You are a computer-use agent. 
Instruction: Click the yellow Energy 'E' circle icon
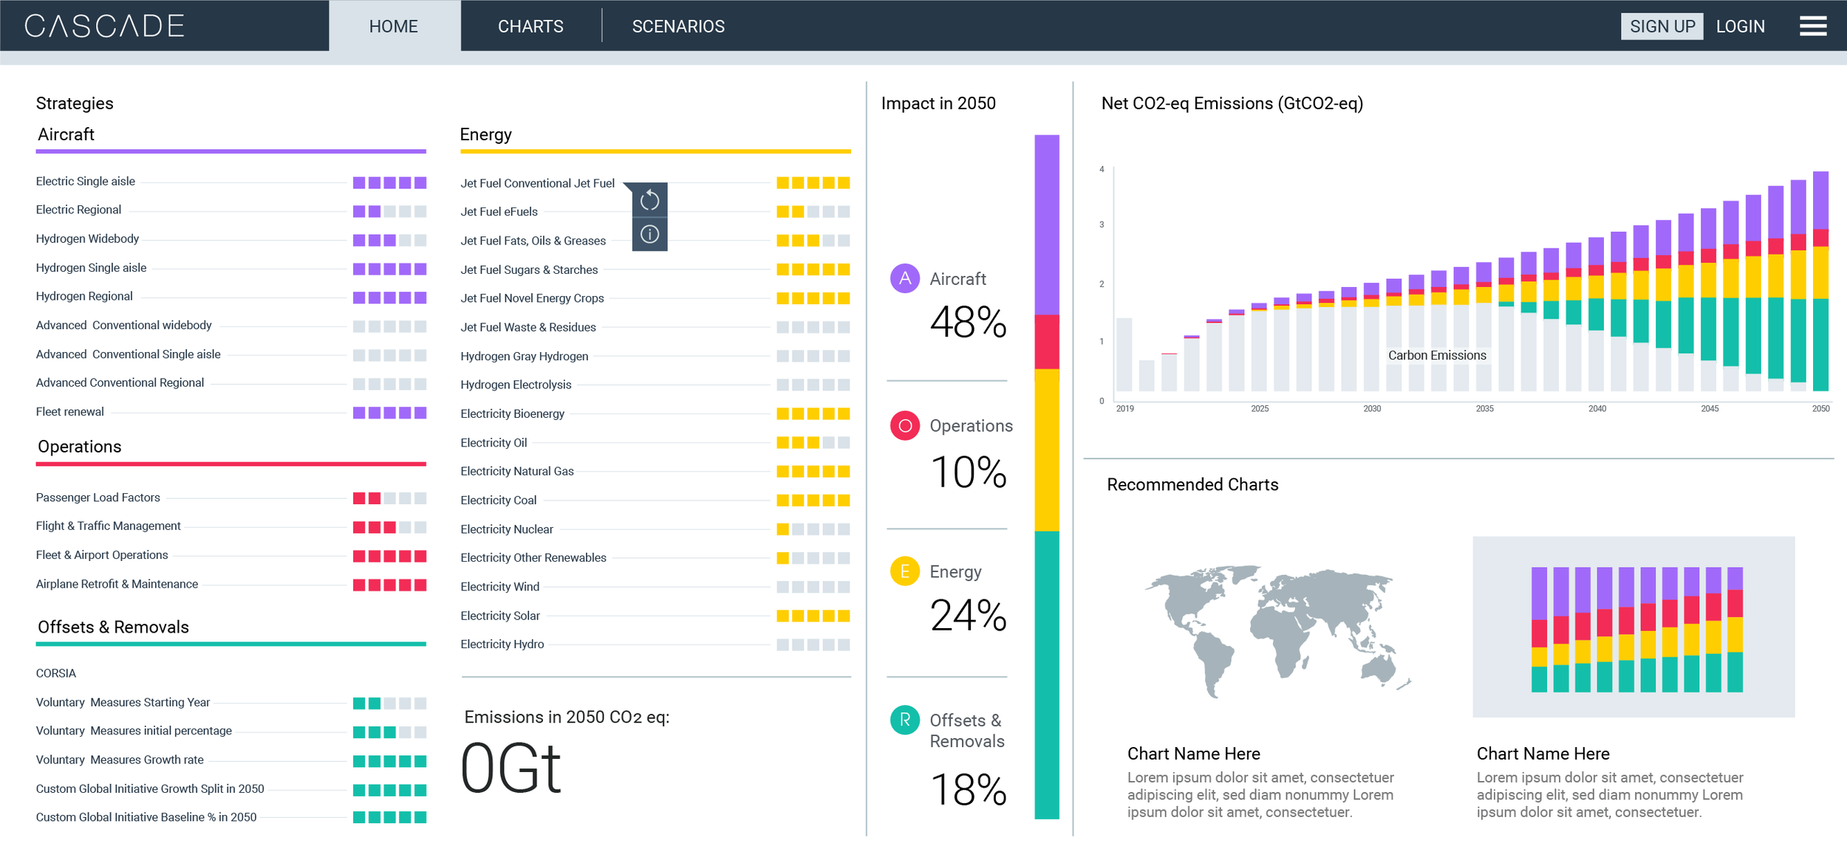coord(904,571)
